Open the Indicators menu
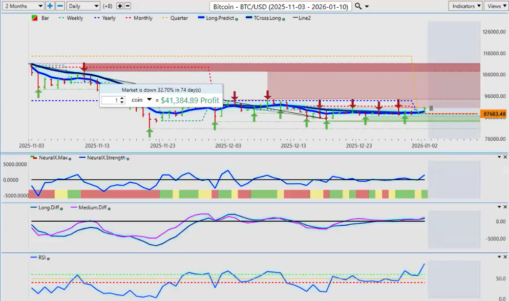 (465, 6)
